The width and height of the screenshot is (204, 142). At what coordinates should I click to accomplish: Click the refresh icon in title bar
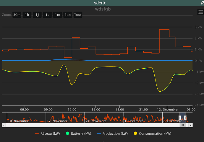[x=201, y=3]
